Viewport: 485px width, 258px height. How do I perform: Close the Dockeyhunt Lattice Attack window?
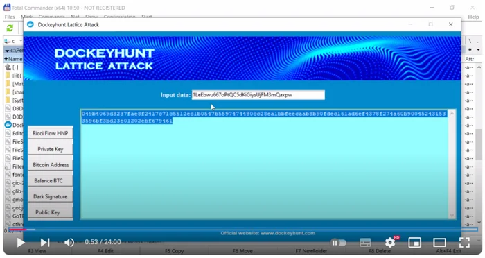click(x=450, y=24)
